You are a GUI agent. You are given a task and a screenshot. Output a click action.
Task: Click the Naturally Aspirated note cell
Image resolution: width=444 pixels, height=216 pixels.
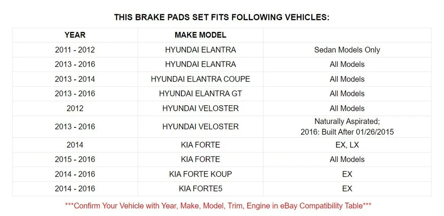tap(347, 126)
